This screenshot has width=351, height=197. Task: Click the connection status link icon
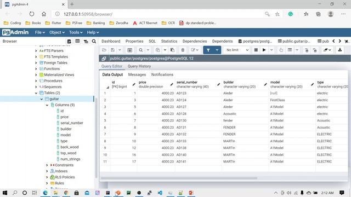[x=104, y=59]
